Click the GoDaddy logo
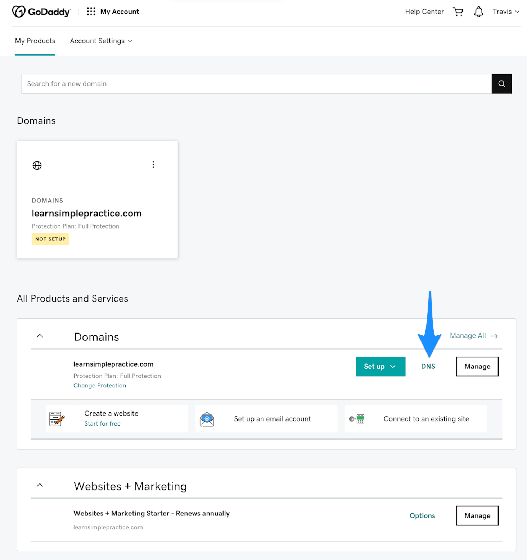Screen dimensions: 527x560 click(41, 12)
